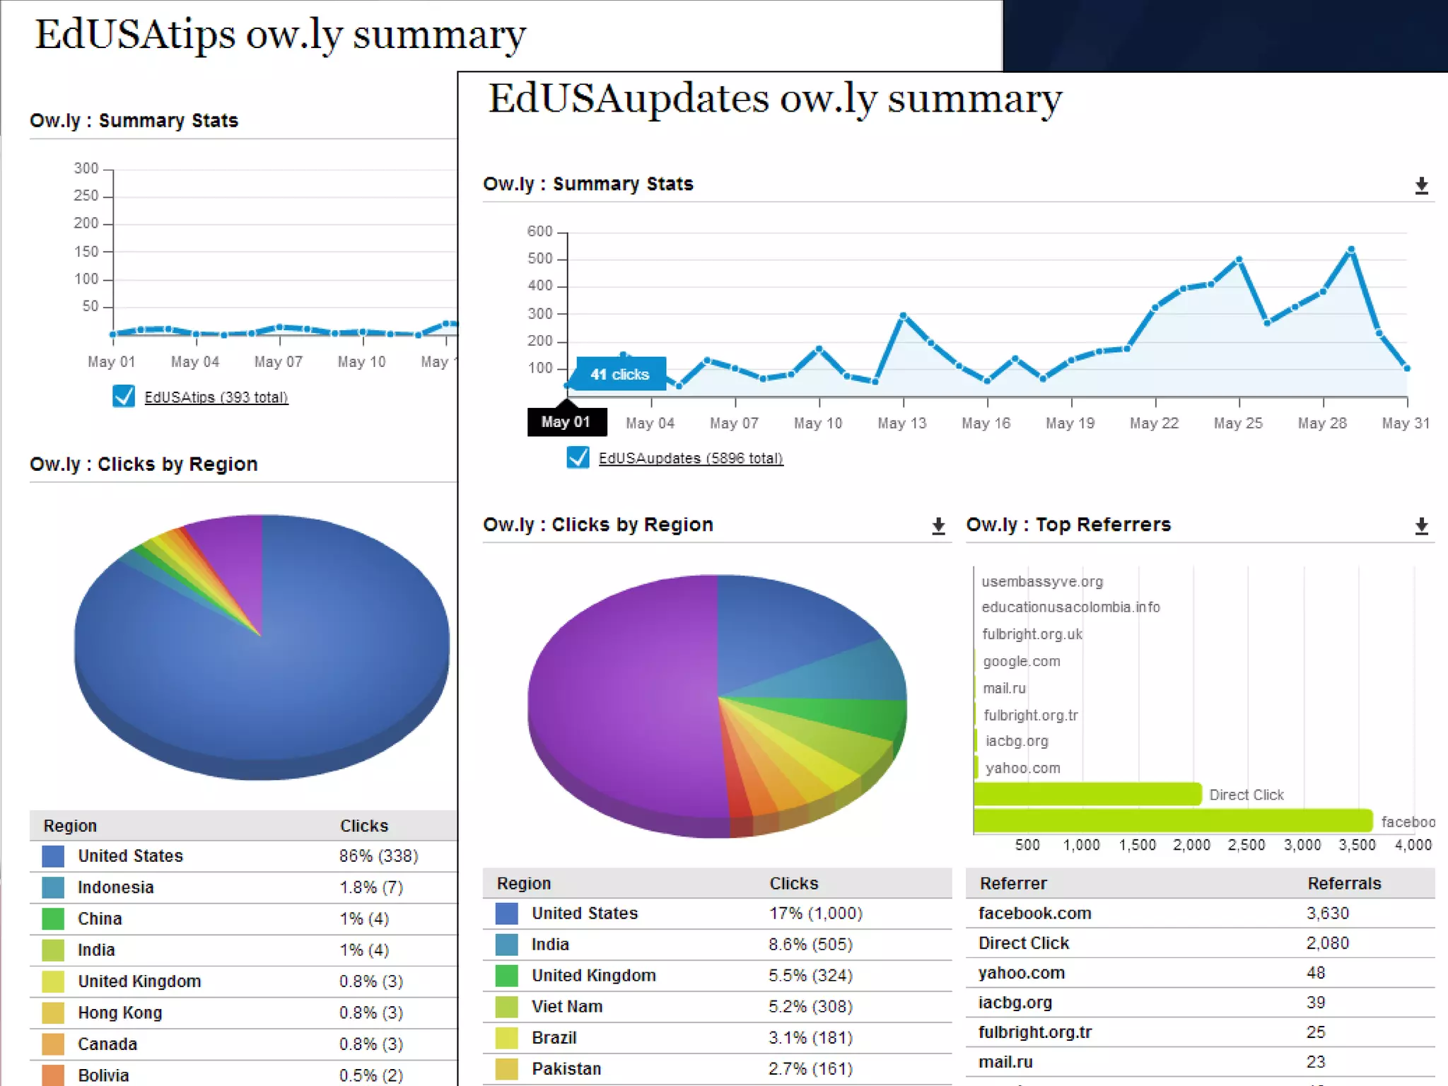Click the Region column header in EdUSAupdates table

[523, 883]
